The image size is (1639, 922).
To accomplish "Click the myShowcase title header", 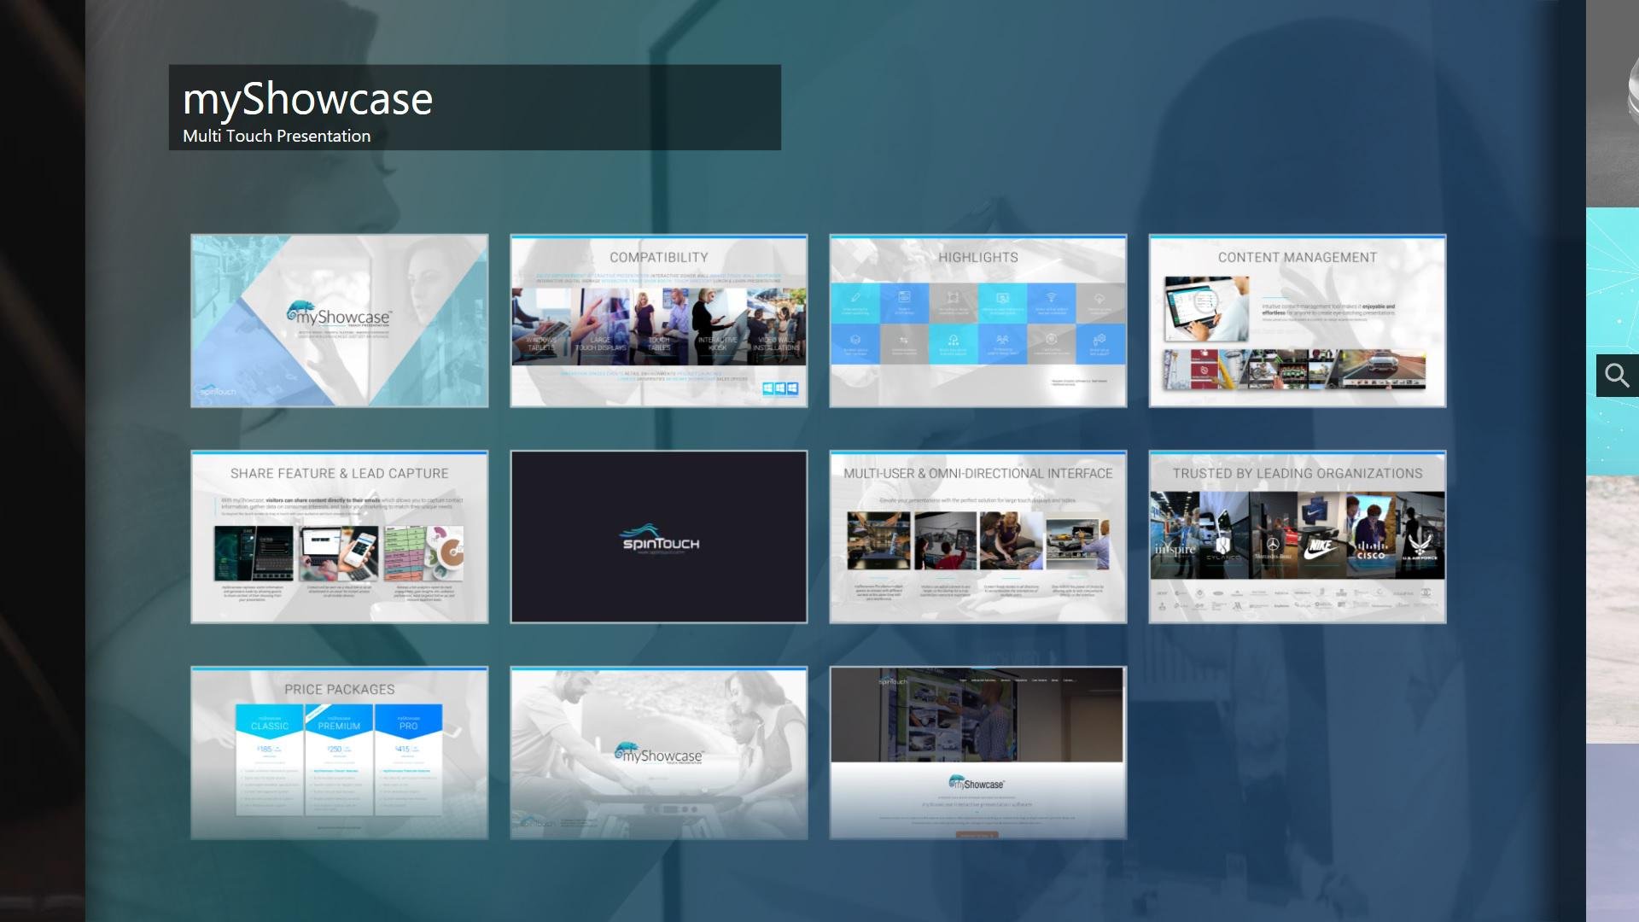I will pyautogui.click(x=307, y=99).
